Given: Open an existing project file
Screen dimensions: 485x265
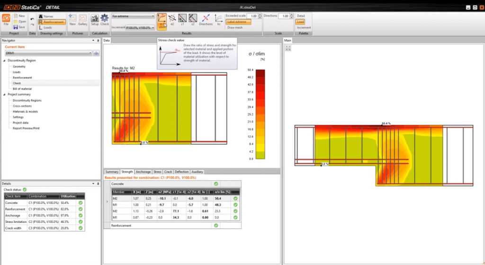Looking at the screenshot, I should (20, 21).
